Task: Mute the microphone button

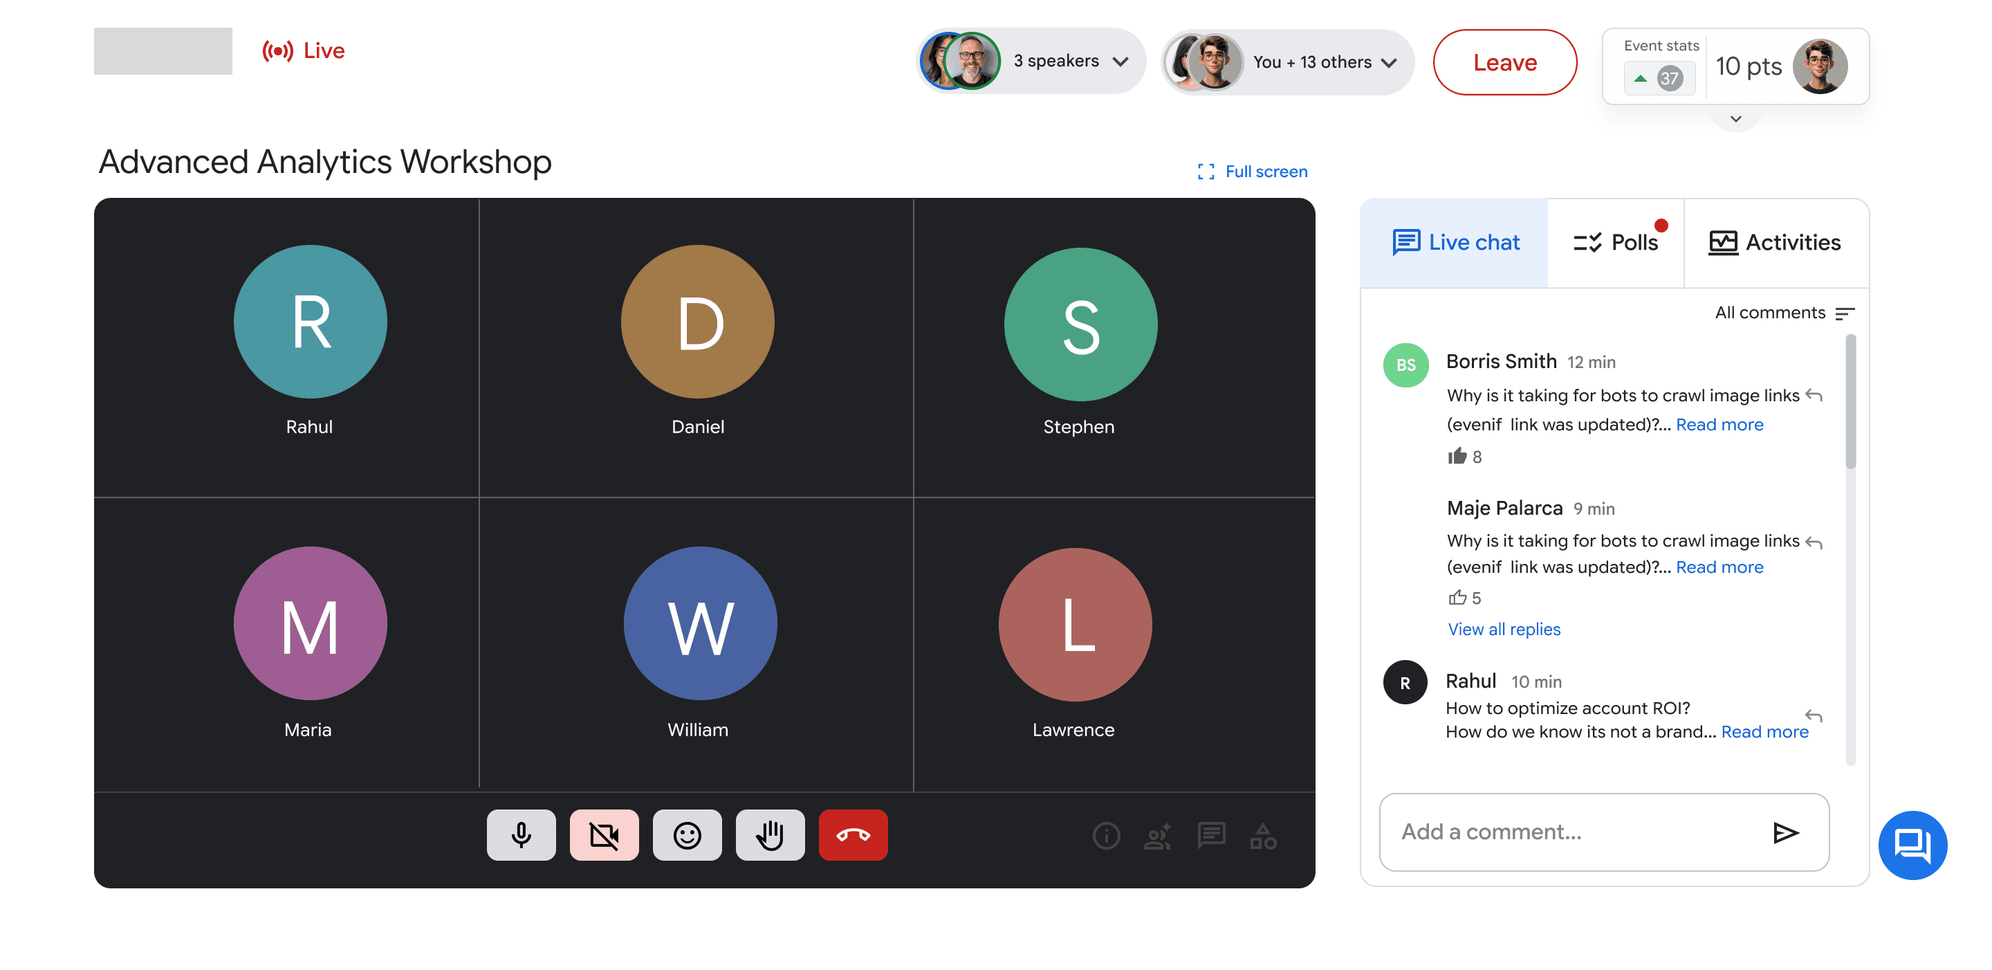Action: 522,834
